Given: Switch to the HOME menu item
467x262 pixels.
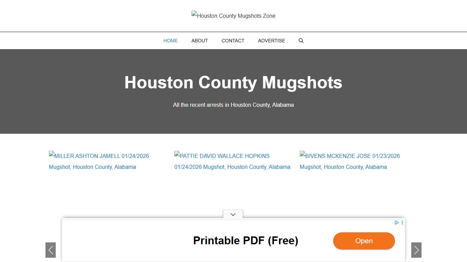Looking at the screenshot, I should click(170, 41).
